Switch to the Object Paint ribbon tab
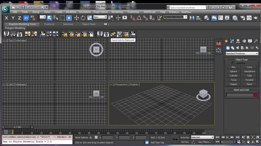 (x=88, y=24)
